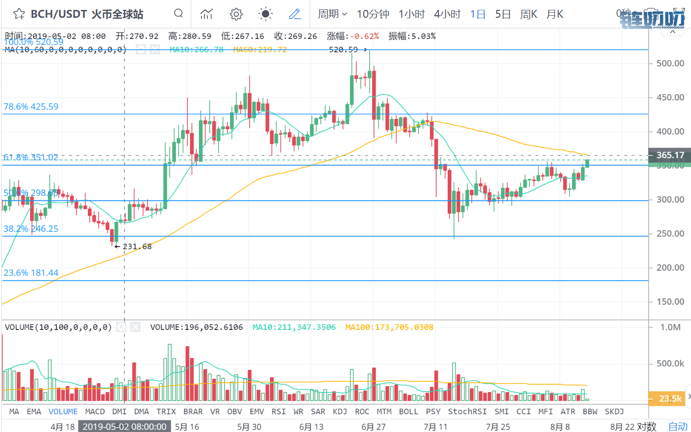Open the chart indicators icon

(206, 14)
